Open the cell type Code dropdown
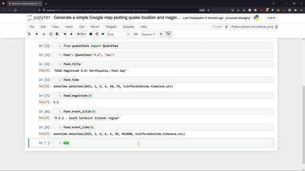 (x=118, y=34)
